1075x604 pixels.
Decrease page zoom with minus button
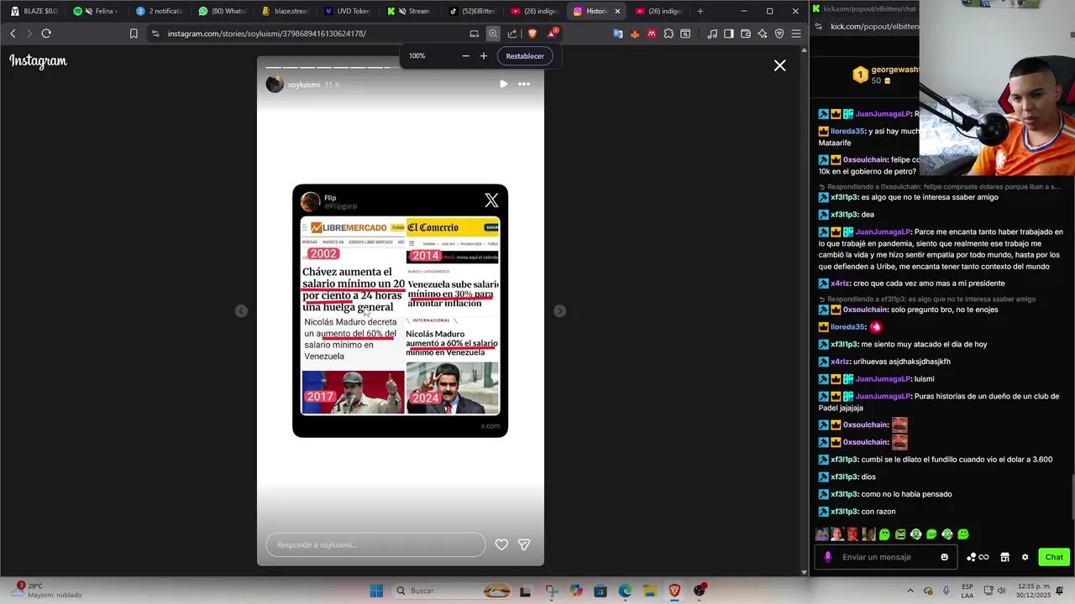(x=465, y=56)
